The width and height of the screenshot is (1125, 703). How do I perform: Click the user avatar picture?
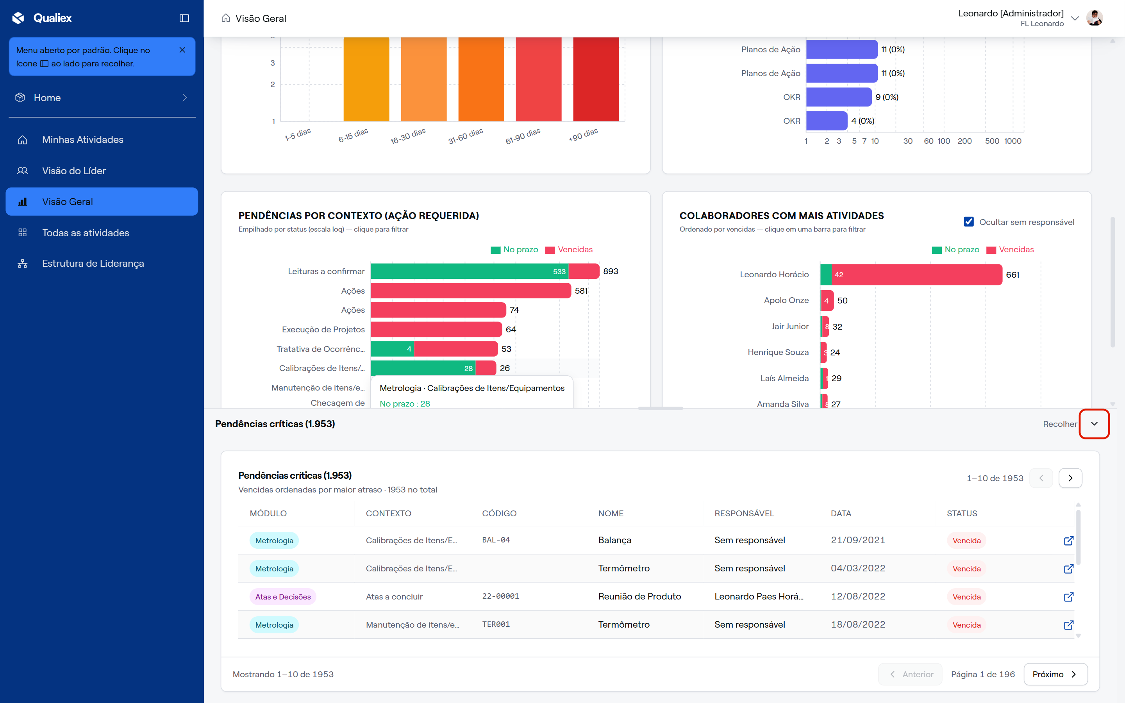click(1095, 18)
